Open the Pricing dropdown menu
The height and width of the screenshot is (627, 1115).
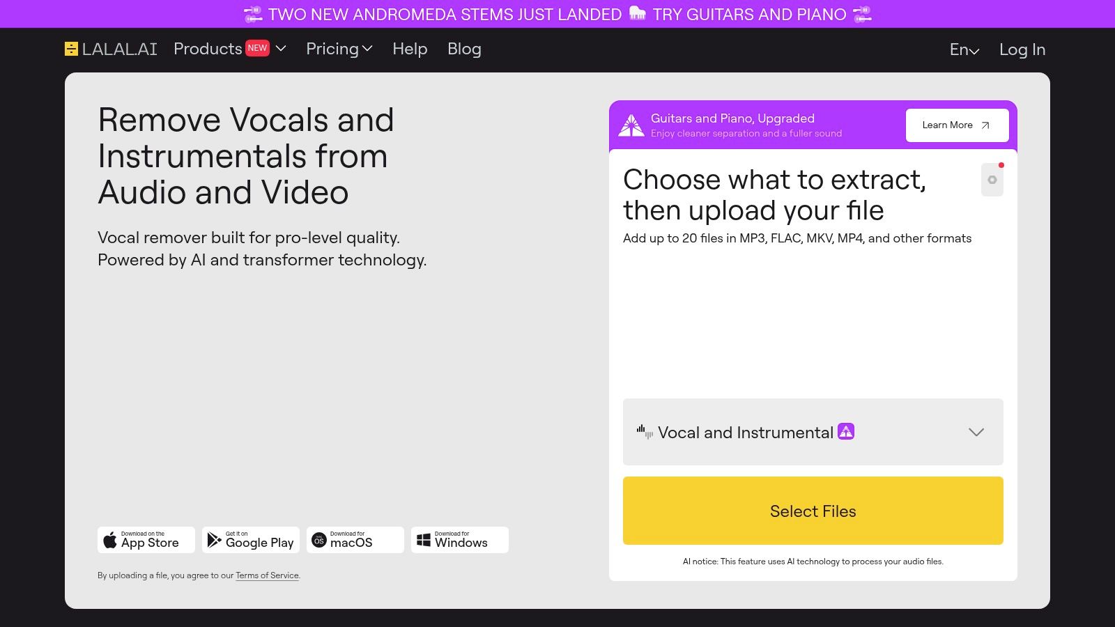click(x=339, y=49)
